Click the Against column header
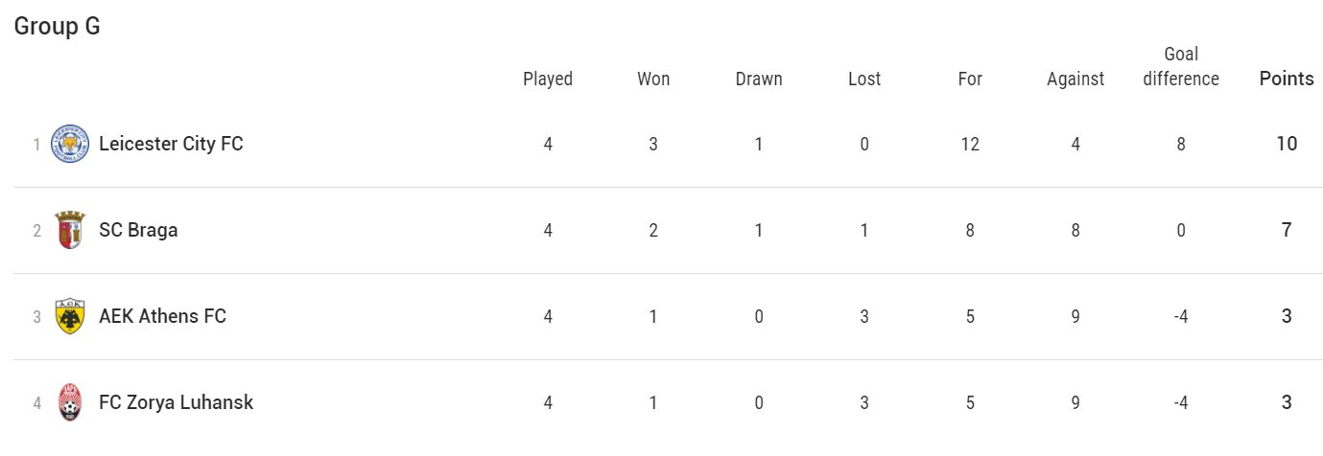 (1075, 80)
